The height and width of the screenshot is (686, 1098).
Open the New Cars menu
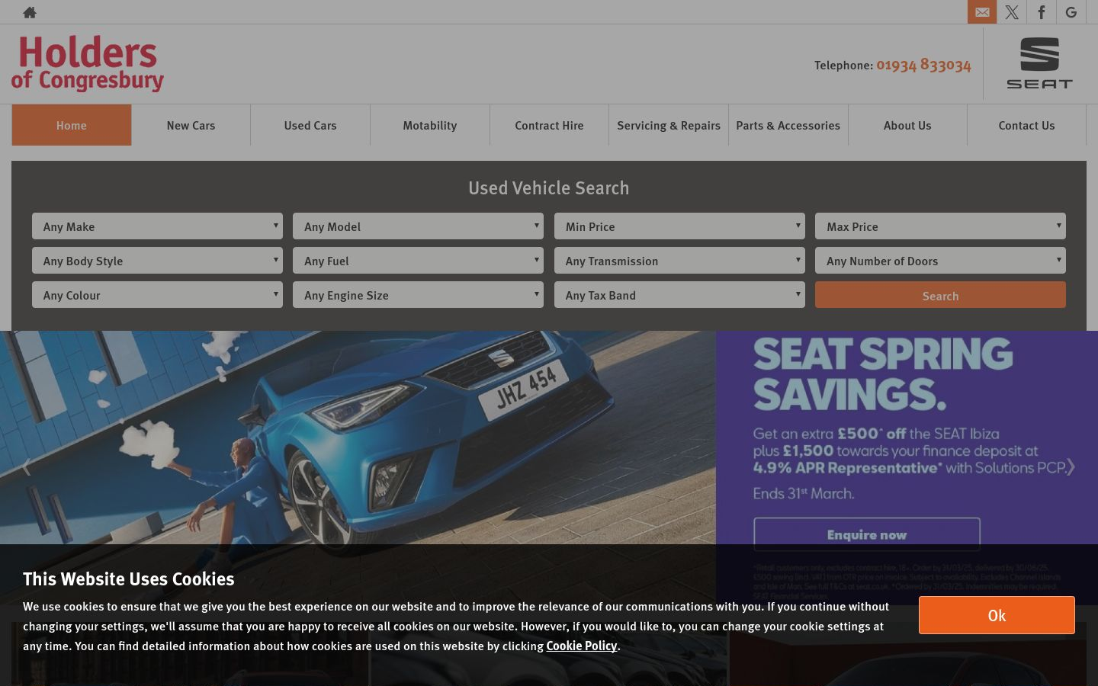pyautogui.click(x=191, y=125)
